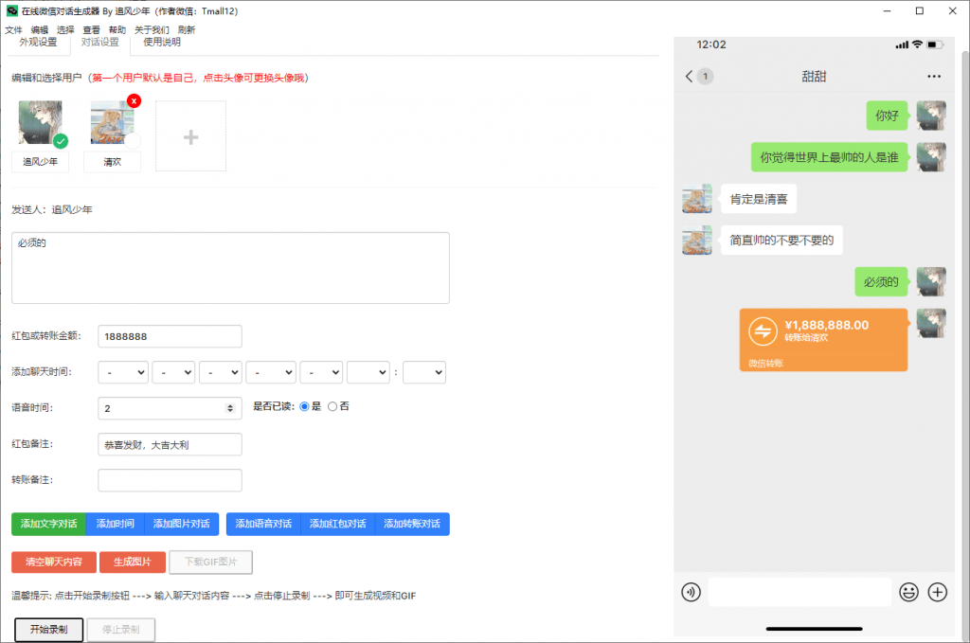
Task: Click the emoji icon in the chat input bar
Action: point(908,592)
